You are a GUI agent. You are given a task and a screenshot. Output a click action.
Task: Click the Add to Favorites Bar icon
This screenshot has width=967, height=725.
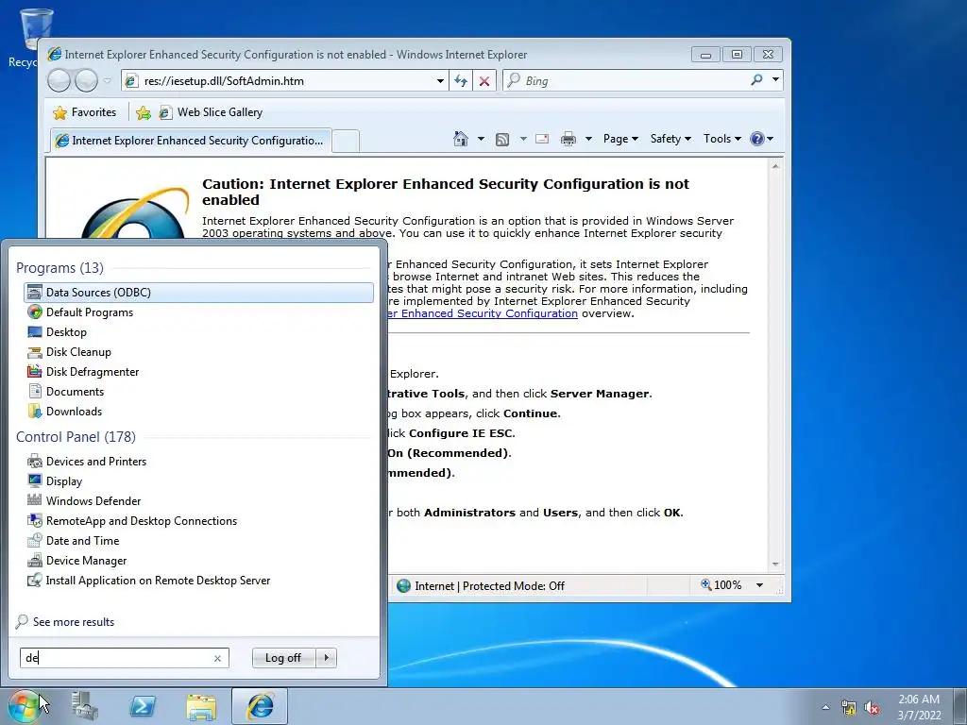pyautogui.click(x=144, y=112)
